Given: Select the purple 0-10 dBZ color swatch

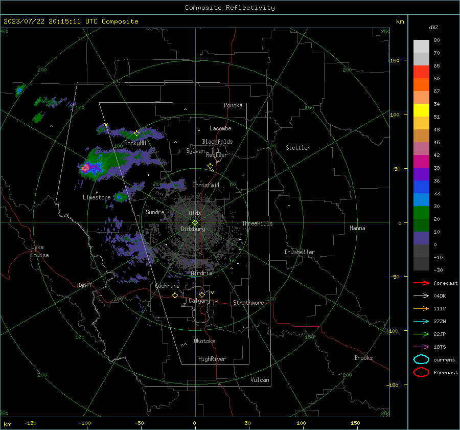Looking at the screenshot, I should pyautogui.click(x=421, y=238).
